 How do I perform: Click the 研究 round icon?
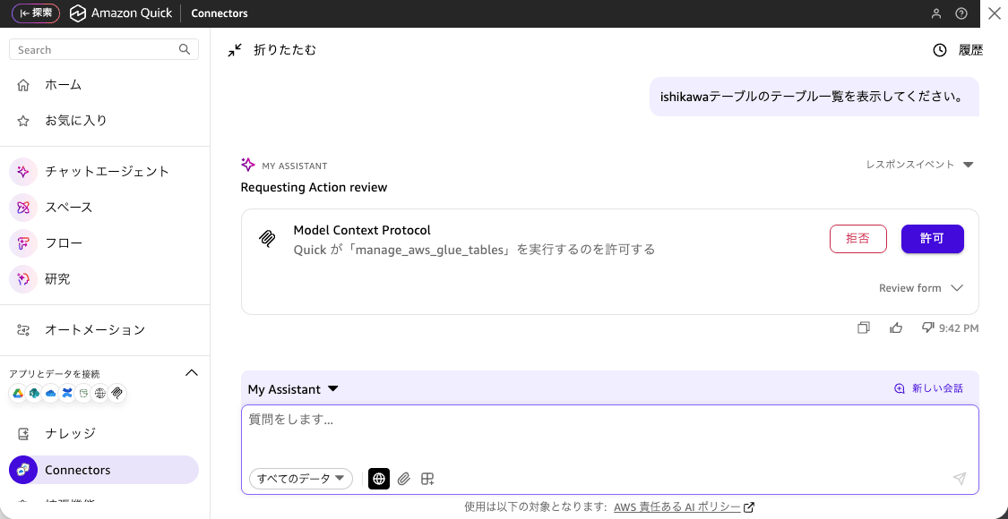[23, 279]
